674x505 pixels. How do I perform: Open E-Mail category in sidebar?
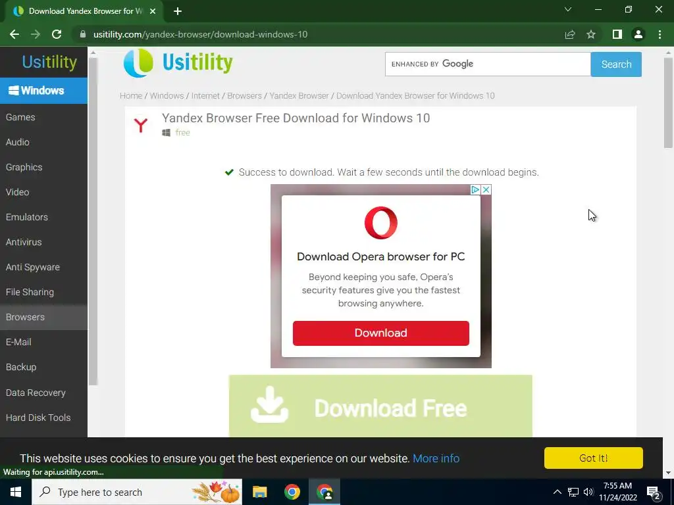(x=43, y=342)
